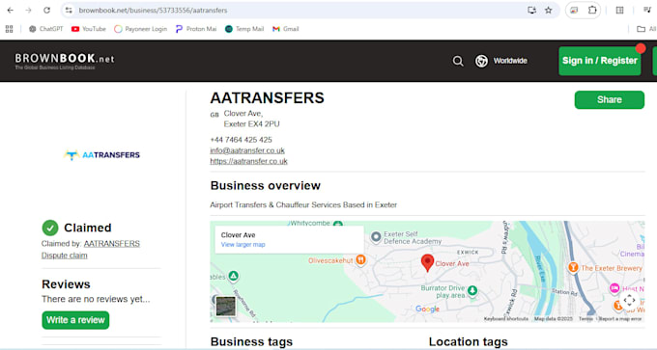
Task: Click the AATRANSFERS logo image
Action: pyautogui.click(x=101, y=155)
